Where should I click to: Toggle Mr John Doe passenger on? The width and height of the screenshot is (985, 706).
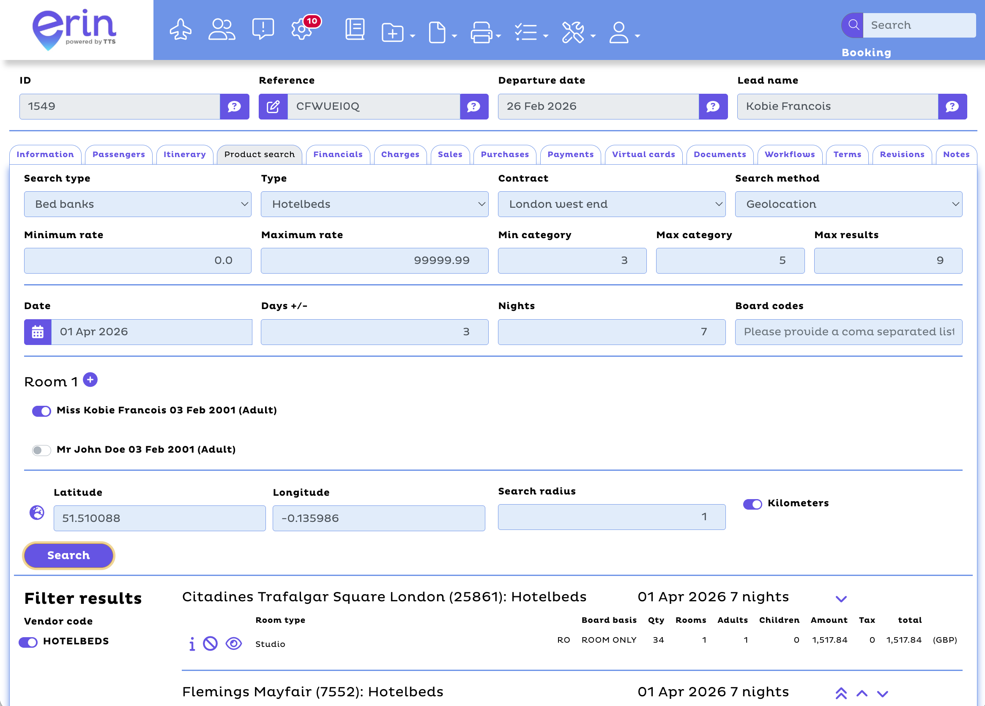coord(41,450)
